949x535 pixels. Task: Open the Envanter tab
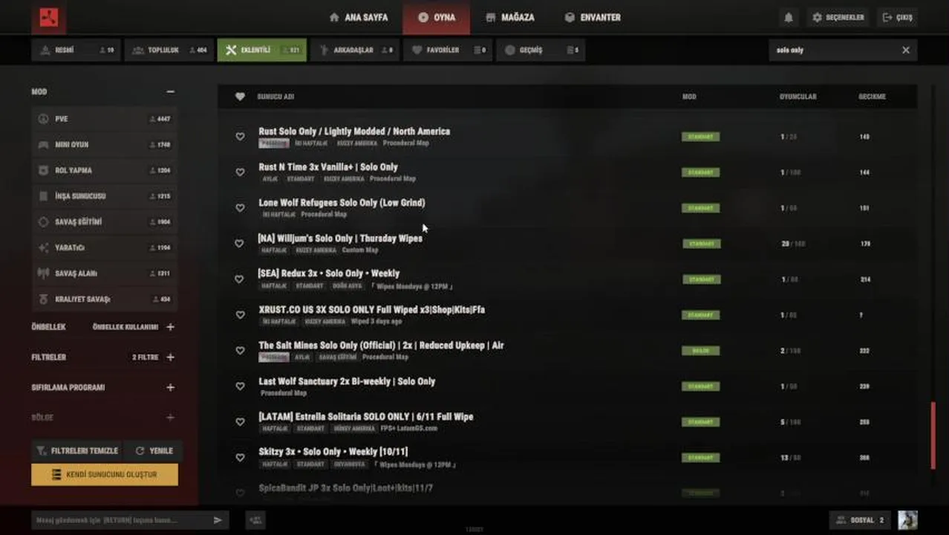pyautogui.click(x=593, y=17)
